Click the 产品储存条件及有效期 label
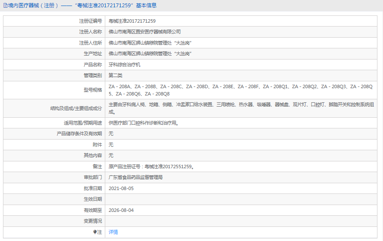This screenshot has height=241, width=383. click(79, 134)
